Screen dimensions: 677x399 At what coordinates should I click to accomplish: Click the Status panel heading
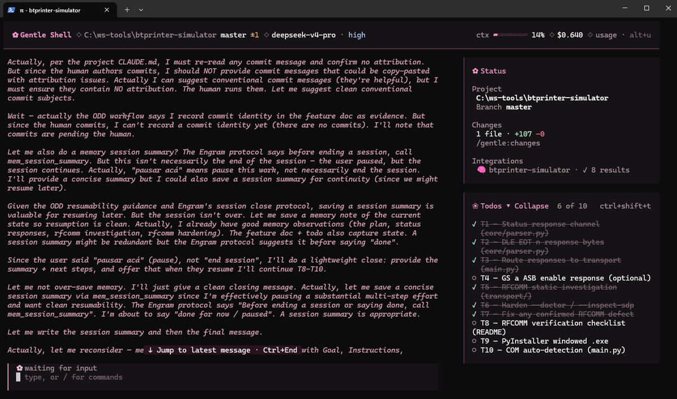pos(493,71)
